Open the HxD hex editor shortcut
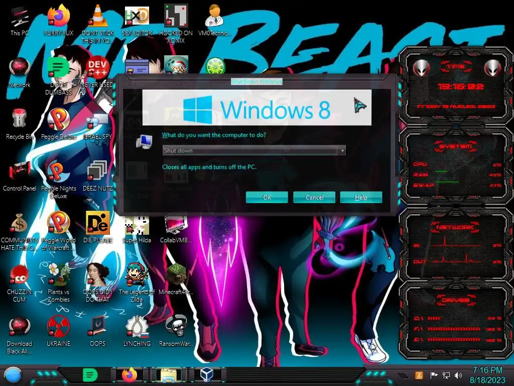This screenshot has height=386, width=514. click(137, 20)
